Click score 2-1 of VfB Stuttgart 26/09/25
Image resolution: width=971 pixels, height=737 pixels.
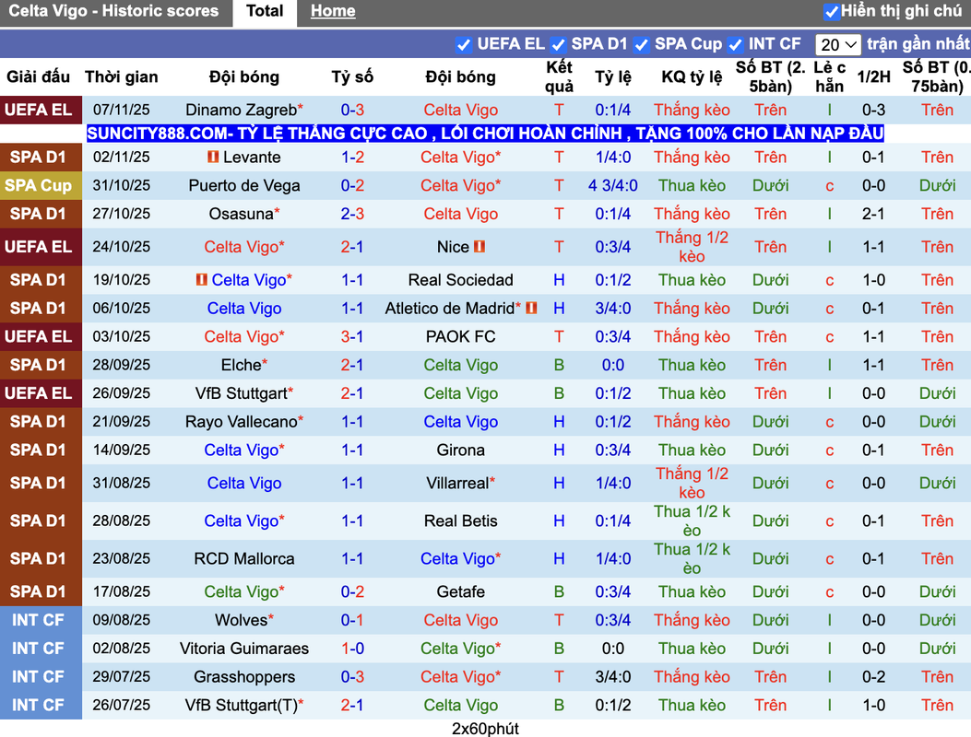[x=352, y=393]
